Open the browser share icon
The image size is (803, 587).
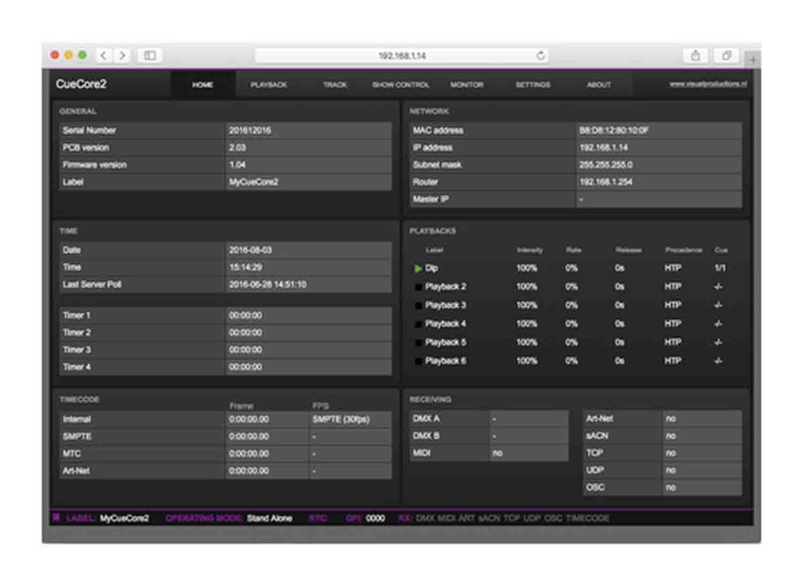point(695,55)
